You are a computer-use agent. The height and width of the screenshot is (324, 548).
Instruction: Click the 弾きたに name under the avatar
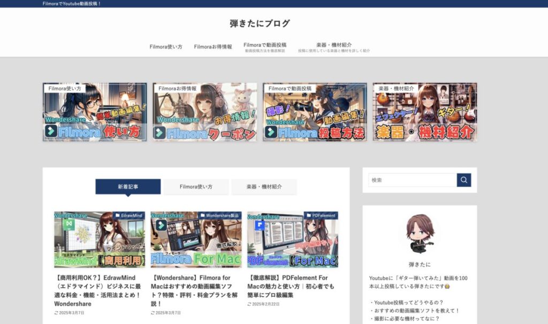[x=420, y=264]
